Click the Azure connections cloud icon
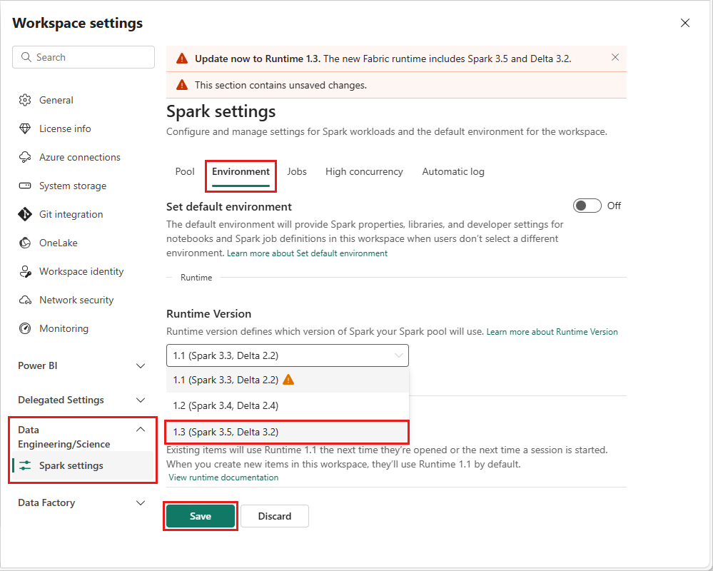 click(x=26, y=157)
